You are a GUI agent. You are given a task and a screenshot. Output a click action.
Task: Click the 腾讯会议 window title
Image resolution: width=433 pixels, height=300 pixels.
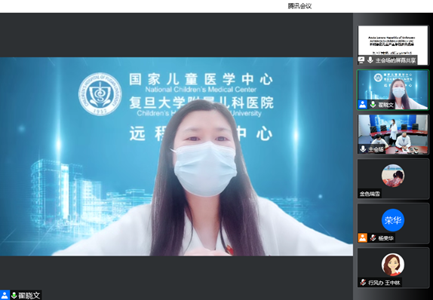[299, 6]
